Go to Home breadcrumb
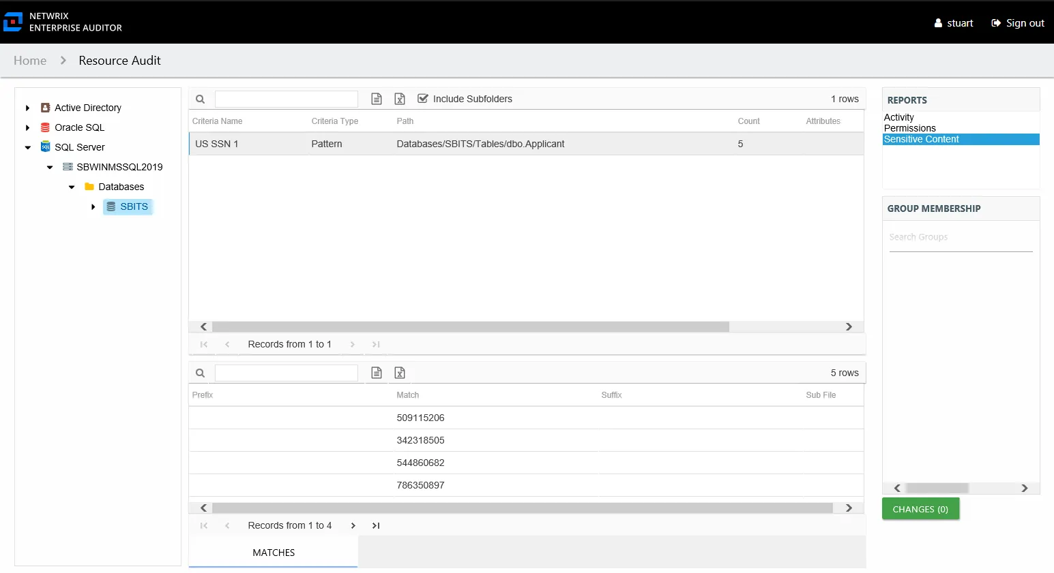Image resolution: width=1054 pixels, height=573 pixels. pos(30,61)
